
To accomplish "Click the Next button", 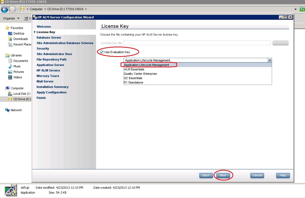I will (223, 175).
